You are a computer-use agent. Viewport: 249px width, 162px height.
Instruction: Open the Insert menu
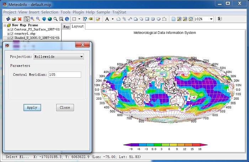(x=34, y=12)
